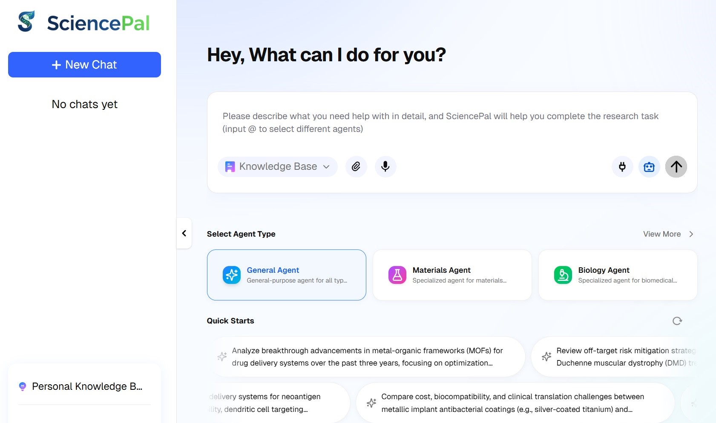Open the Knowledge Base dropdown

(278, 166)
